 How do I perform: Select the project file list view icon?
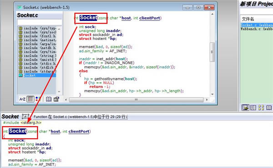[245, 108]
